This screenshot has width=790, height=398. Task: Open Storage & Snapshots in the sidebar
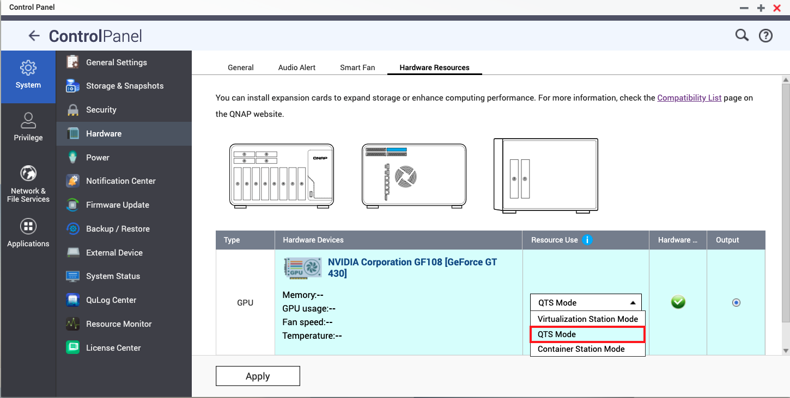(124, 86)
